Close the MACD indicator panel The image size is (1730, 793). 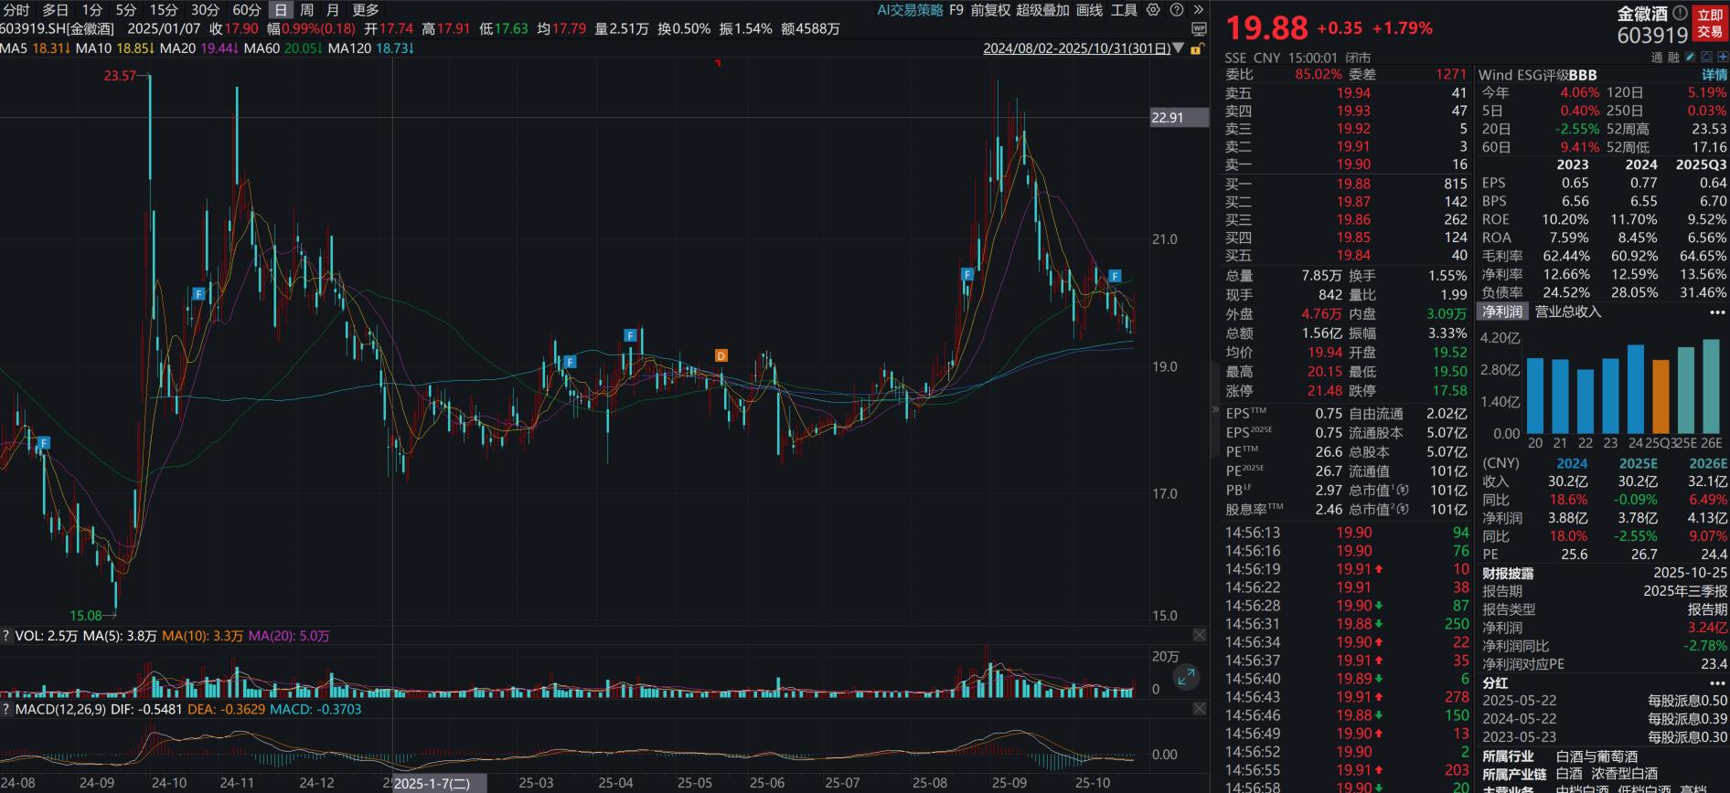coord(1199,709)
